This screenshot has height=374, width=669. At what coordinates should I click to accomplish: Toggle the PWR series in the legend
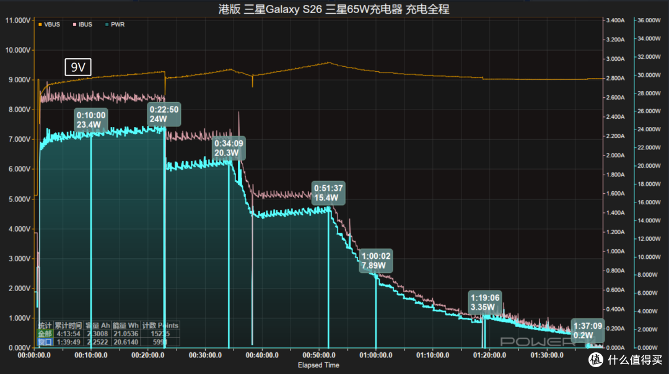115,25
